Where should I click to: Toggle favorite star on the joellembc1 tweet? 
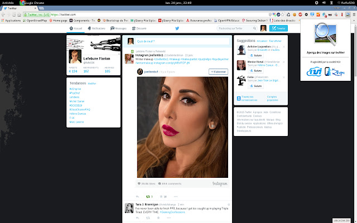point(161,197)
